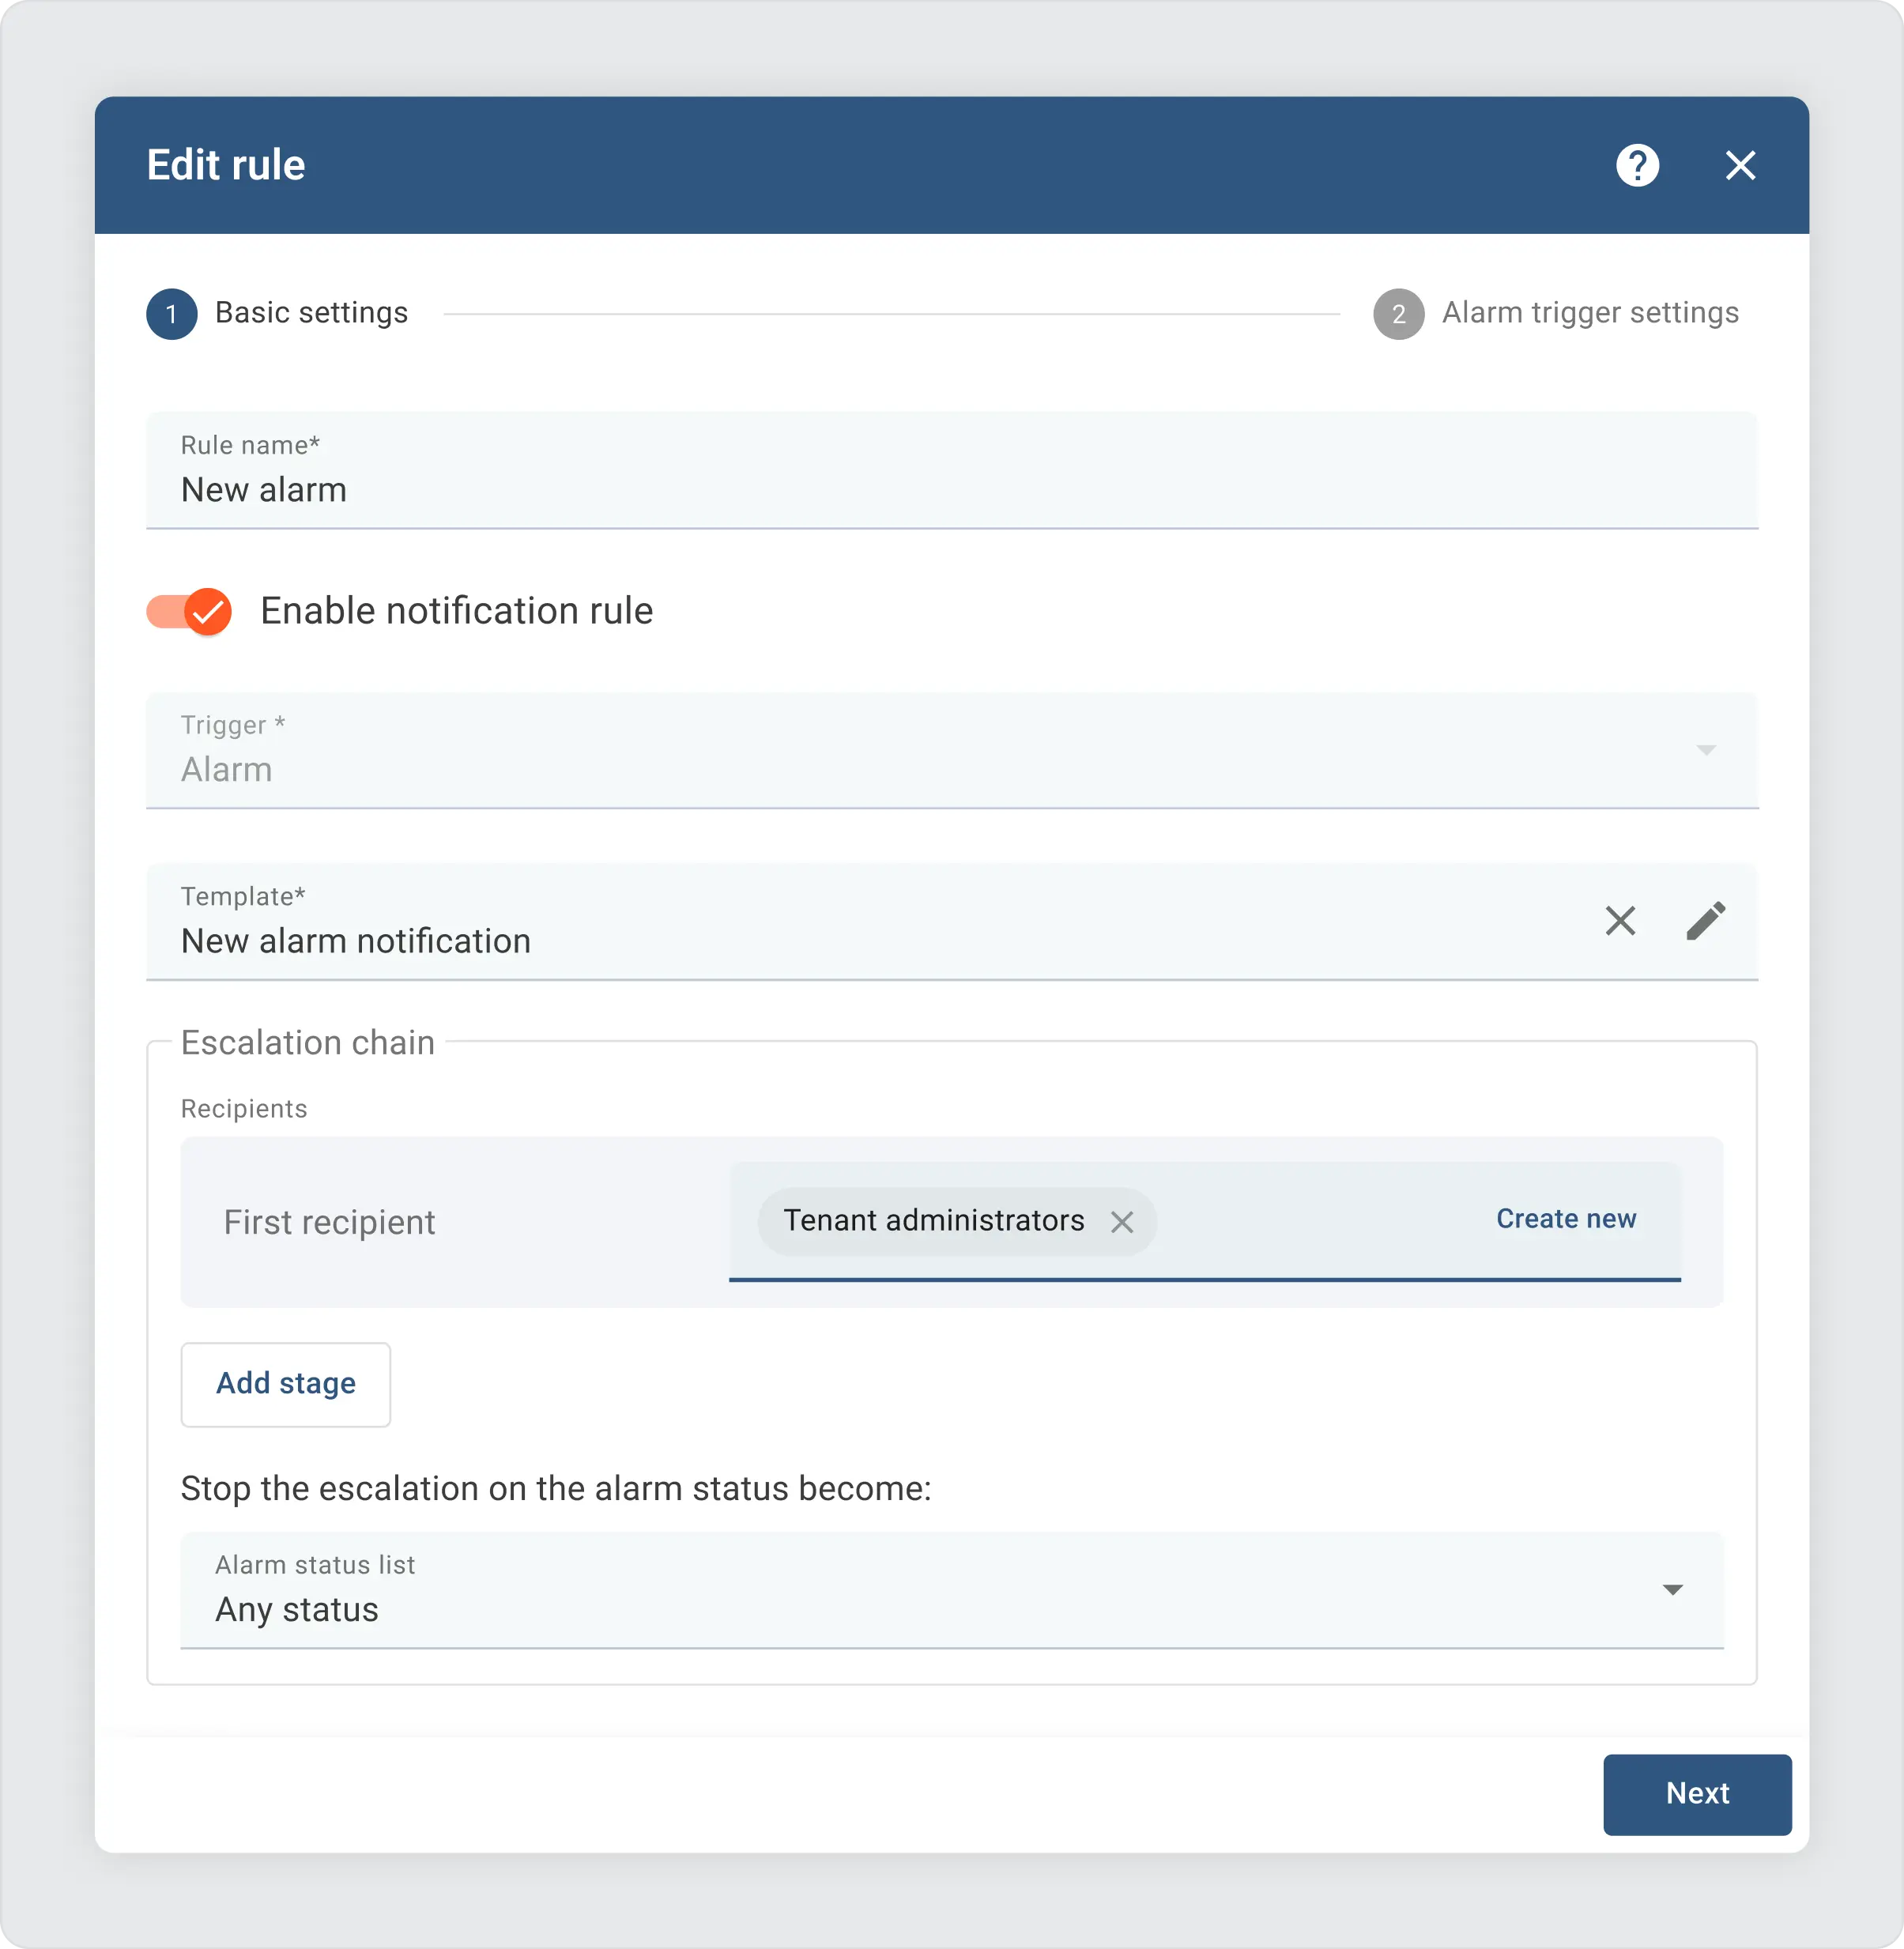The image size is (1904, 1949).
Task: Select the Basic settings step
Action: [311, 313]
